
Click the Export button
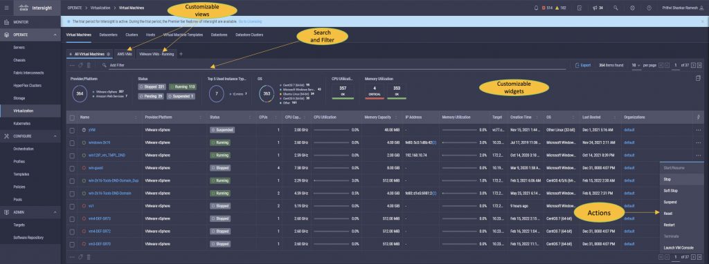click(583, 65)
